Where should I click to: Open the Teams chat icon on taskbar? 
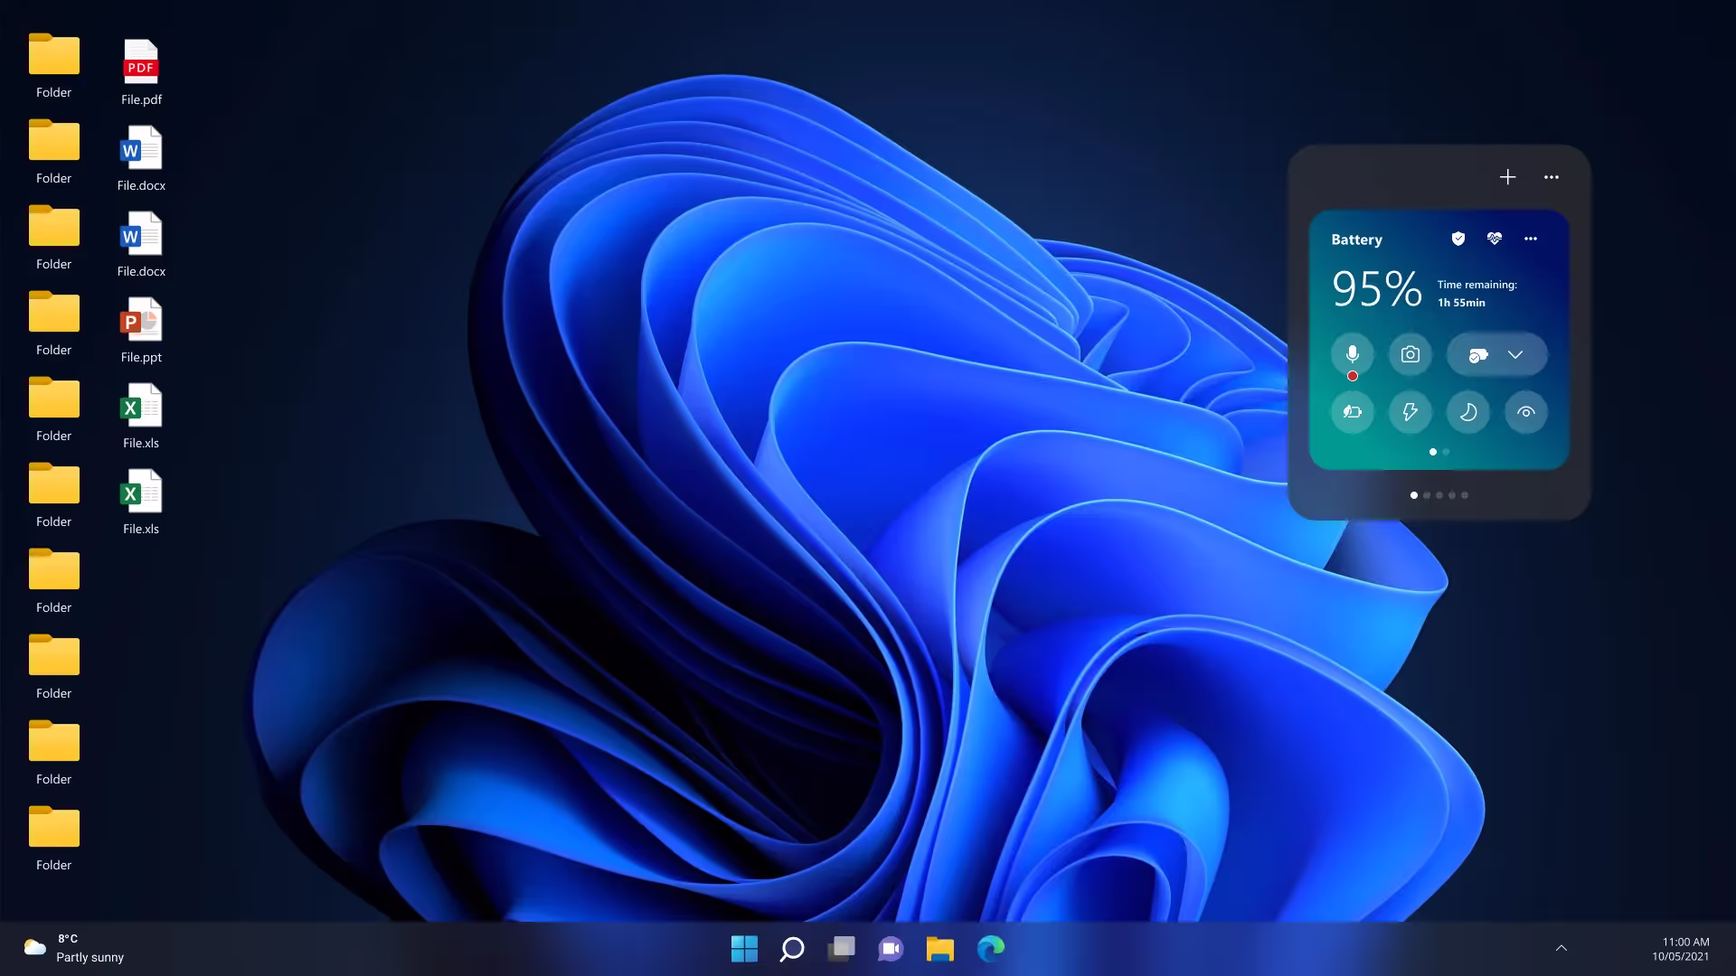[x=890, y=948]
